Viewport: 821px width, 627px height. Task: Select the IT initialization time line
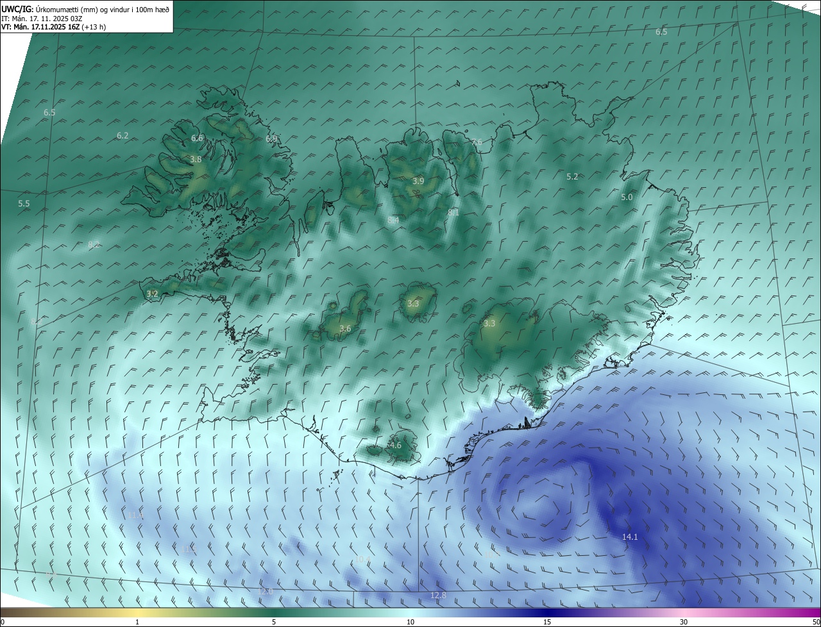(43, 19)
